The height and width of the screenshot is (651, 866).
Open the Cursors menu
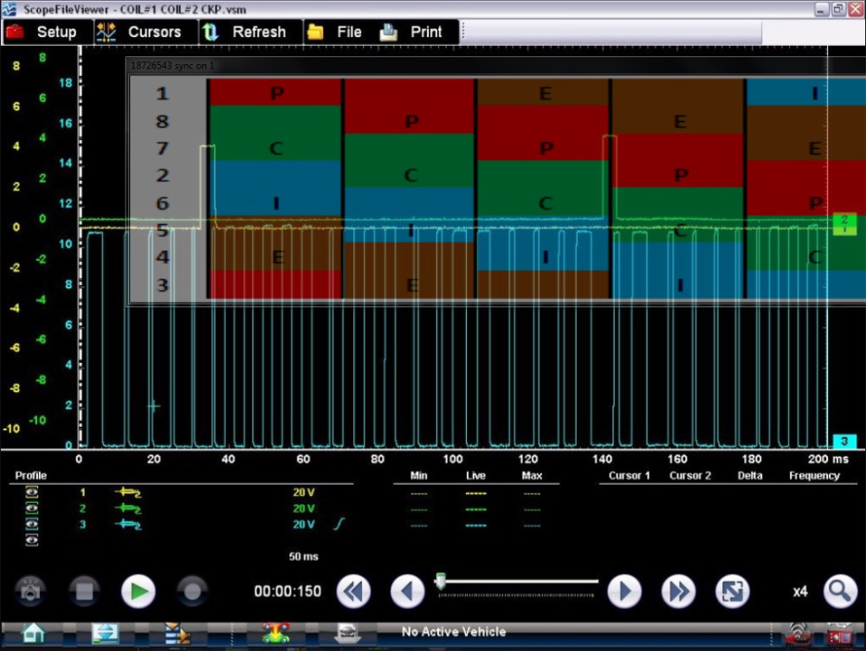coord(139,32)
